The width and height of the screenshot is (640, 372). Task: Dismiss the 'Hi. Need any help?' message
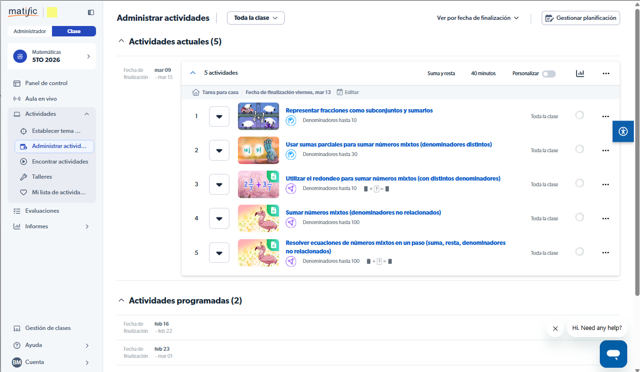tap(555, 329)
